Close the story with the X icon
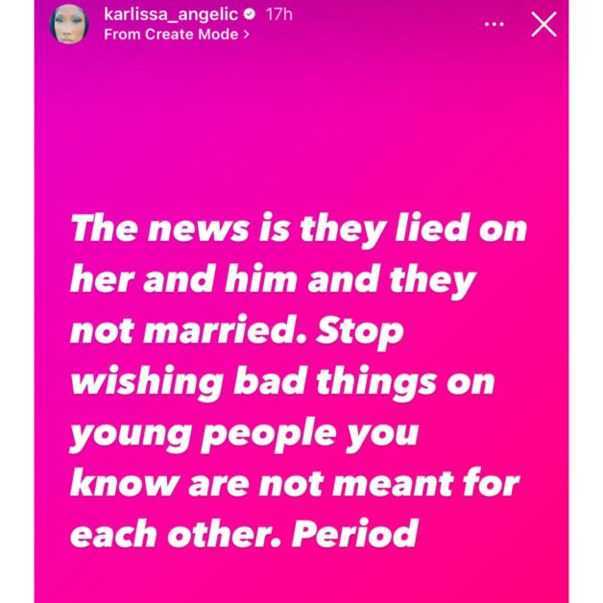603x603 pixels. (543, 24)
